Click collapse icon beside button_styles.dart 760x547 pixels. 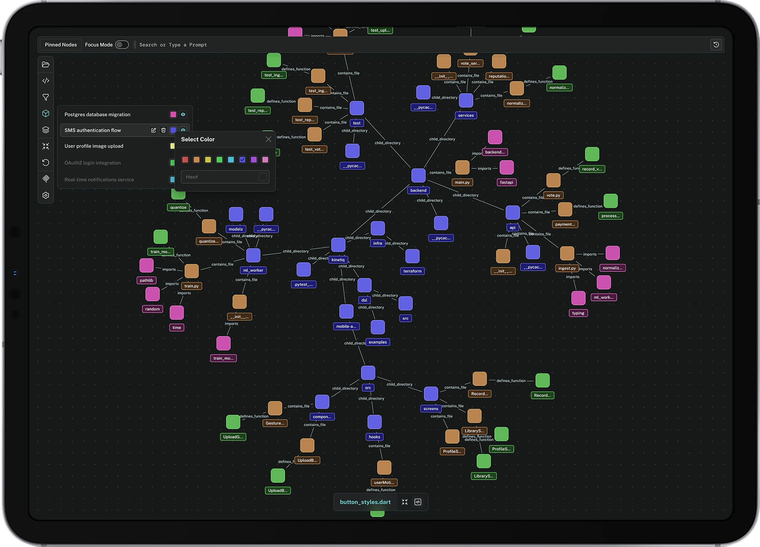(x=405, y=502)
